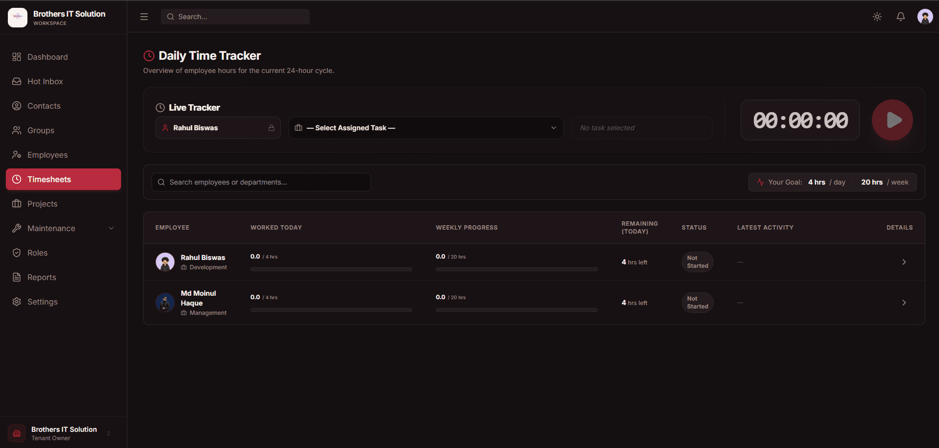Click Md Moinul Haque's avatar in the table

click(165, 303)
